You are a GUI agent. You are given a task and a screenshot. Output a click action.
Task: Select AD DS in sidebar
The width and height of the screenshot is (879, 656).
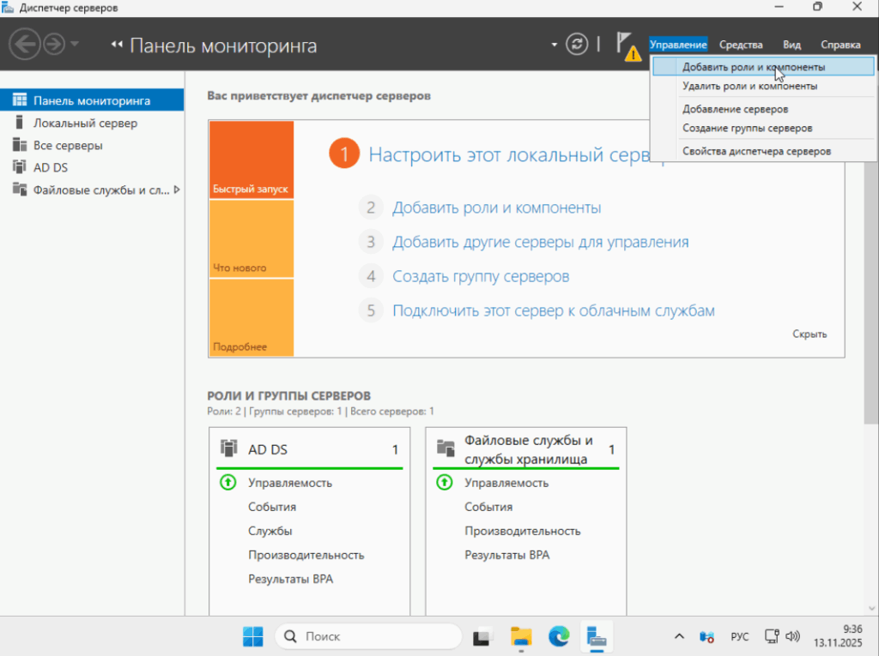[x=92, y=167]
